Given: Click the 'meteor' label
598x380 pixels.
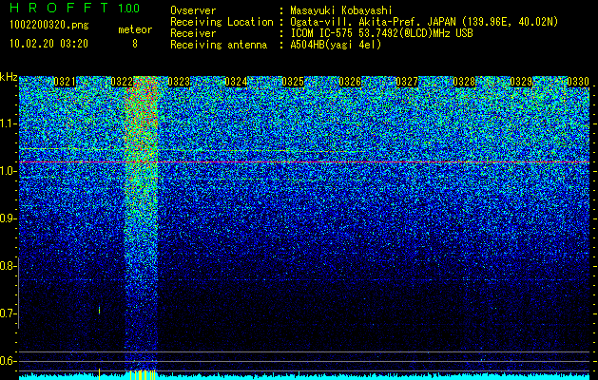Looking at the screenshot, I should click(x=135, y=29).
